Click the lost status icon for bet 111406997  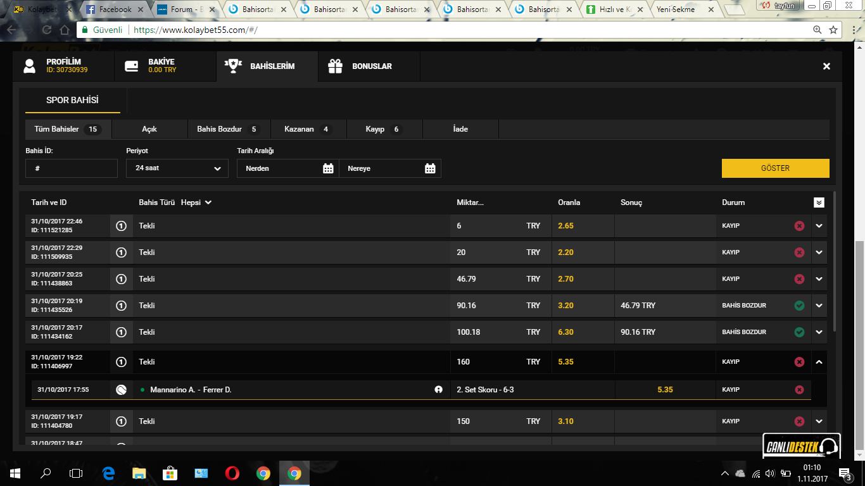coord(799,362)
